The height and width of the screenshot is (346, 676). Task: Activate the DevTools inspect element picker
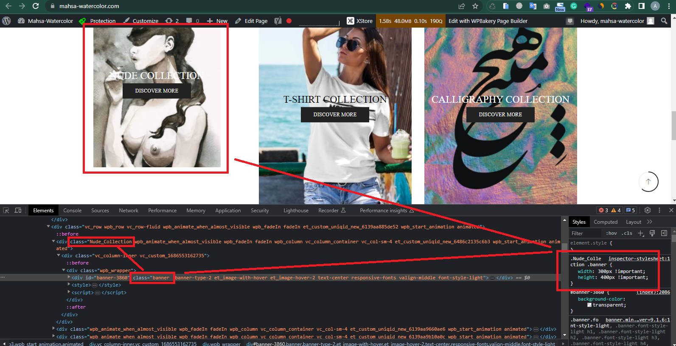click(6, 210)
